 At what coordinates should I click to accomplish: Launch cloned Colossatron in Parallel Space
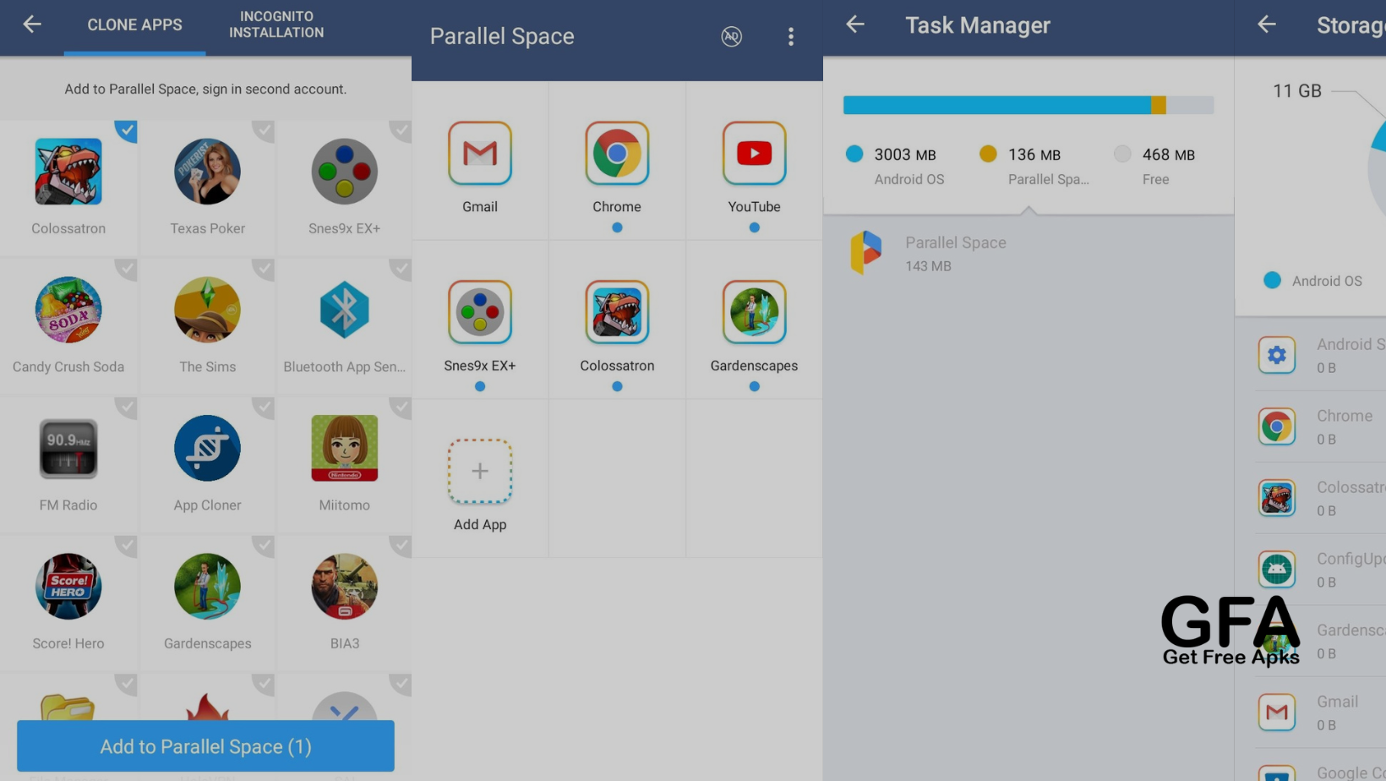tap(617, 312)
